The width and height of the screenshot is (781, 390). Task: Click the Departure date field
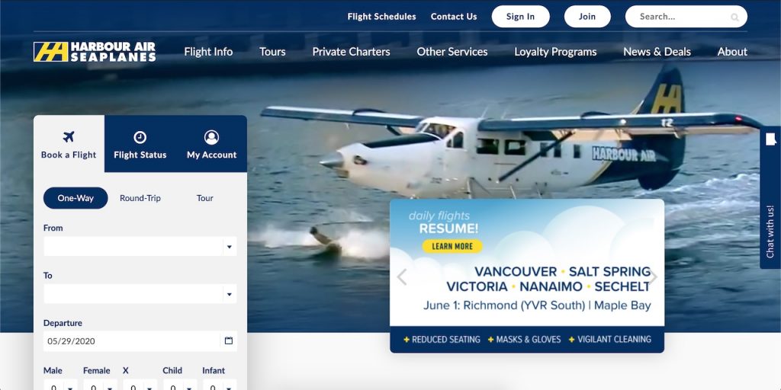click(x=132, y=341)
